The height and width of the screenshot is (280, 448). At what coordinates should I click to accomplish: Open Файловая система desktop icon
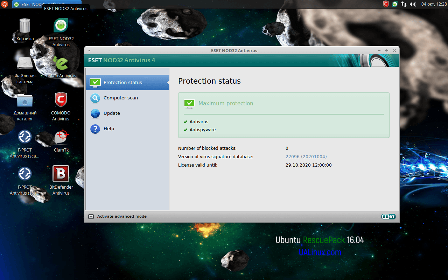pos(25,70)
